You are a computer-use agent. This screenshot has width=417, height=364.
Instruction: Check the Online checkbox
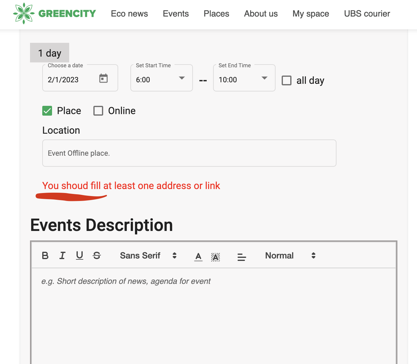click(98, 111)
